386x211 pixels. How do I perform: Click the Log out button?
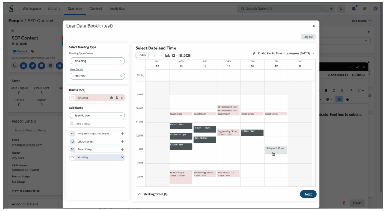click(x=308, y=37)
